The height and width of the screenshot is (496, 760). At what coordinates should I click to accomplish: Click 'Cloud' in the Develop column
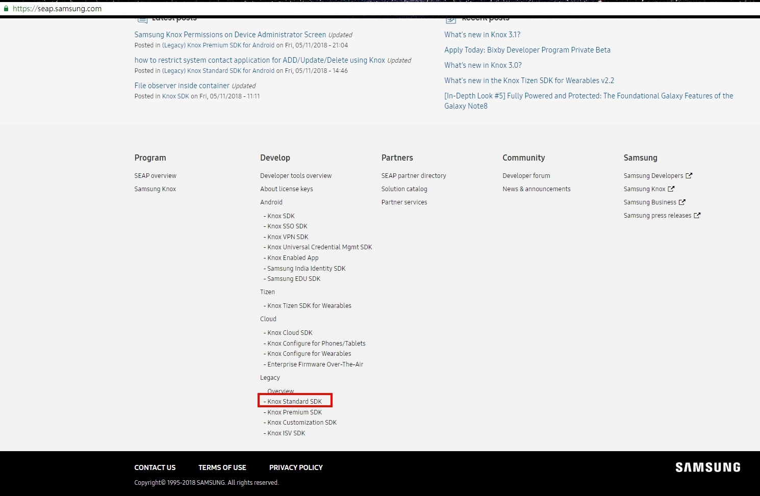click(268, 319)
